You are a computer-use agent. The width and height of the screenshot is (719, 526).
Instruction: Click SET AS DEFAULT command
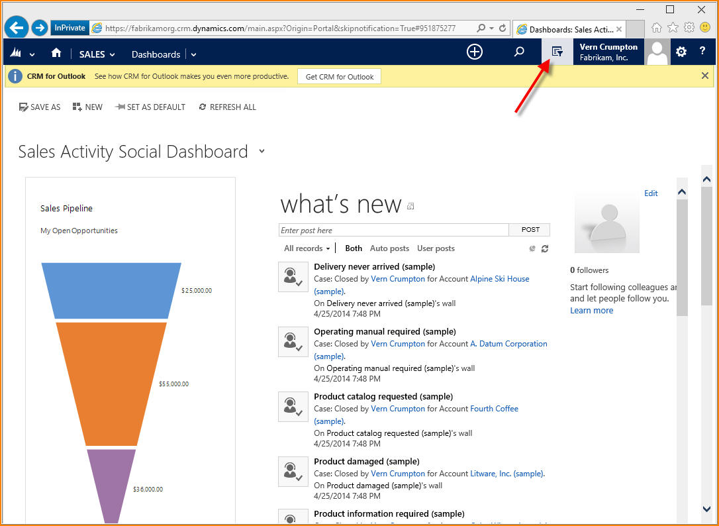[x=150, y=107]
